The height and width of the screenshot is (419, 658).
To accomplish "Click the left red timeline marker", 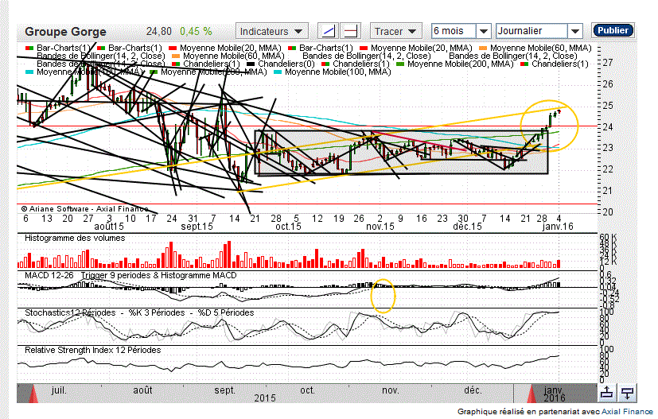I will click(32, 394).
